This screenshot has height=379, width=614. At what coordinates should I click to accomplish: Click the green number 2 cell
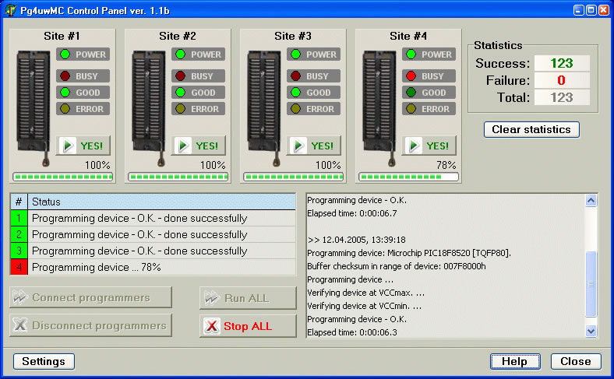click(19, 235)
